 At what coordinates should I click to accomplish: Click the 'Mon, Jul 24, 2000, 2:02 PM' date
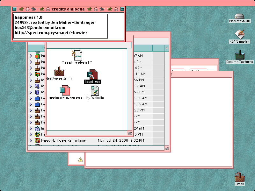coord(121,140)
